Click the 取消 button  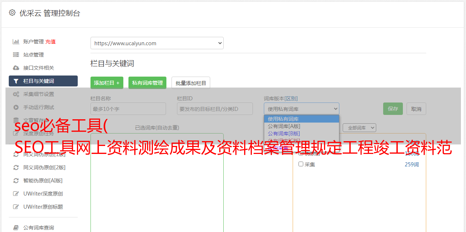[x=416, y=109]
